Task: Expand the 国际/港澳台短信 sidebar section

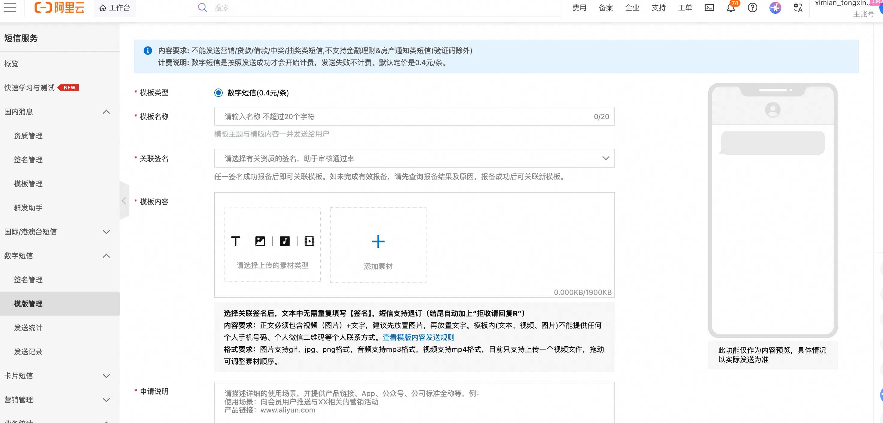Action: (106, 232)
